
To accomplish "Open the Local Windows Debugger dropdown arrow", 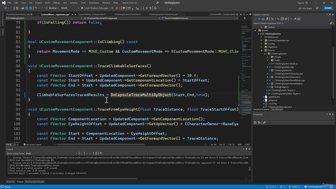I will (110, 8).
